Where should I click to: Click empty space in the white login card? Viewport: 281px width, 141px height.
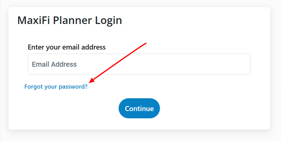206,107
